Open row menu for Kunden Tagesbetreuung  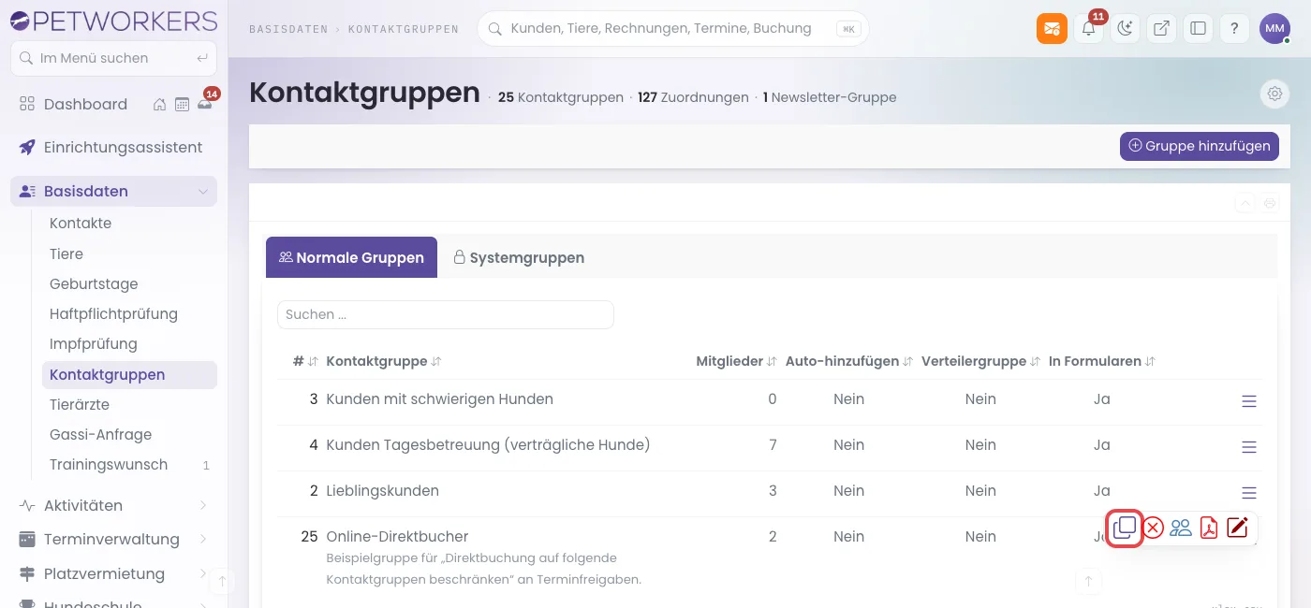1248,447
